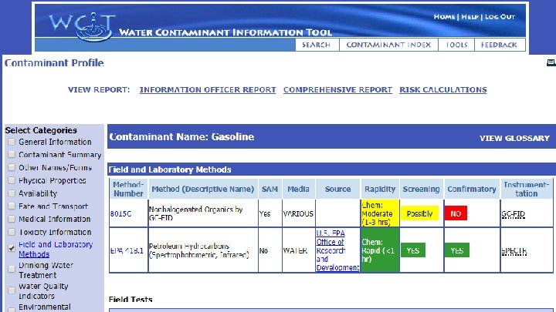
Task: Click the Rapidity column header
Action: 380,189
